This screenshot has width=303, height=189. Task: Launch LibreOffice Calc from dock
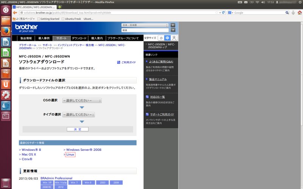[x=6, y=53]
